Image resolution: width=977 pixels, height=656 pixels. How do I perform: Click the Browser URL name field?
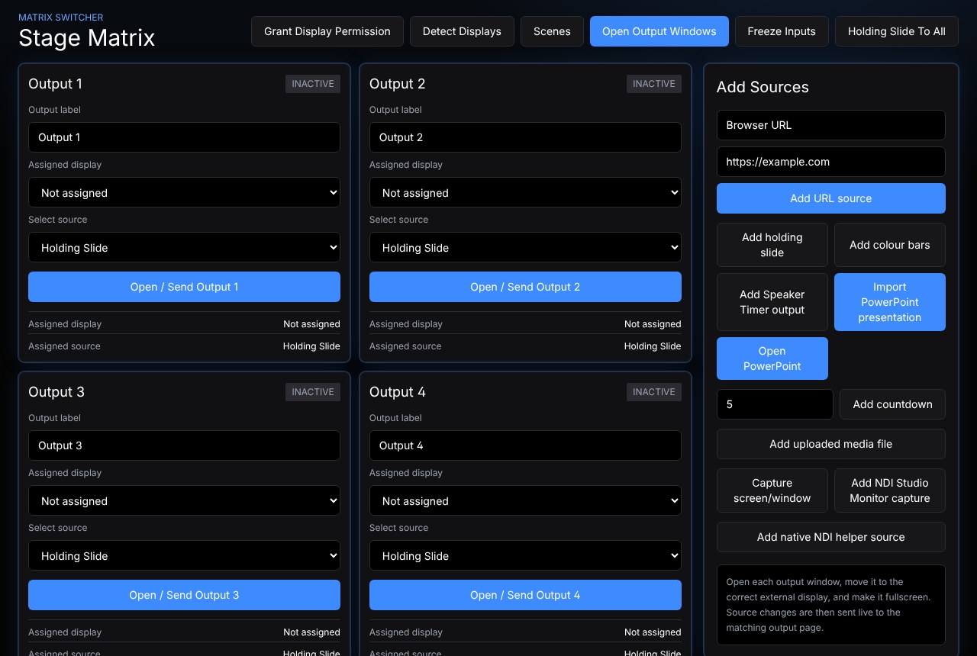[x=831, y=125]
